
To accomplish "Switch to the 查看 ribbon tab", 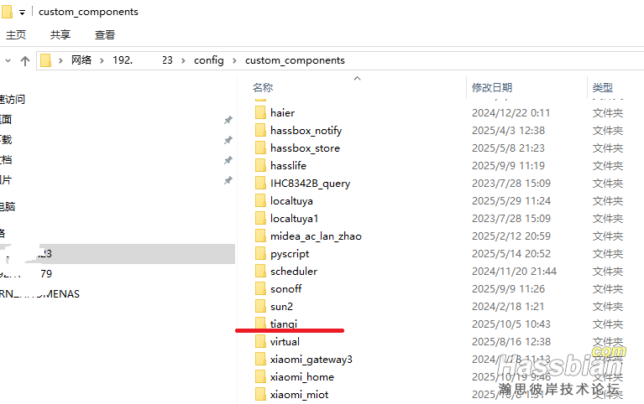I will click(x=105, y=34).
